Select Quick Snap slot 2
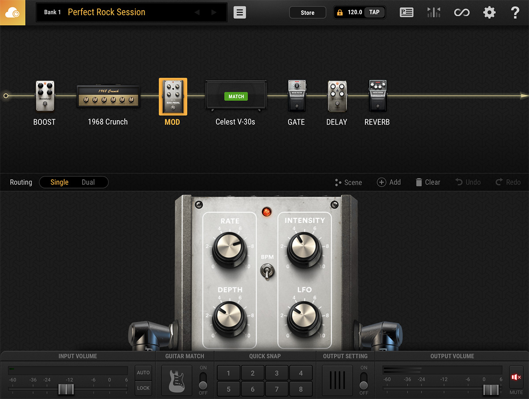 pos(253,373)
